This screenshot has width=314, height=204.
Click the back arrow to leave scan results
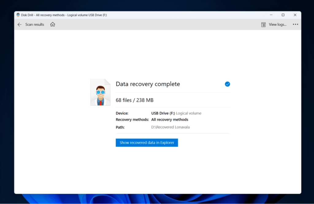pos(19,25)
